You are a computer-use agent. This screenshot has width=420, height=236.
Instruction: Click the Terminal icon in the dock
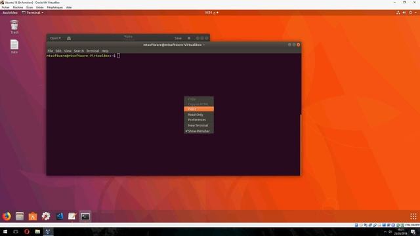[x=85, y=216]
